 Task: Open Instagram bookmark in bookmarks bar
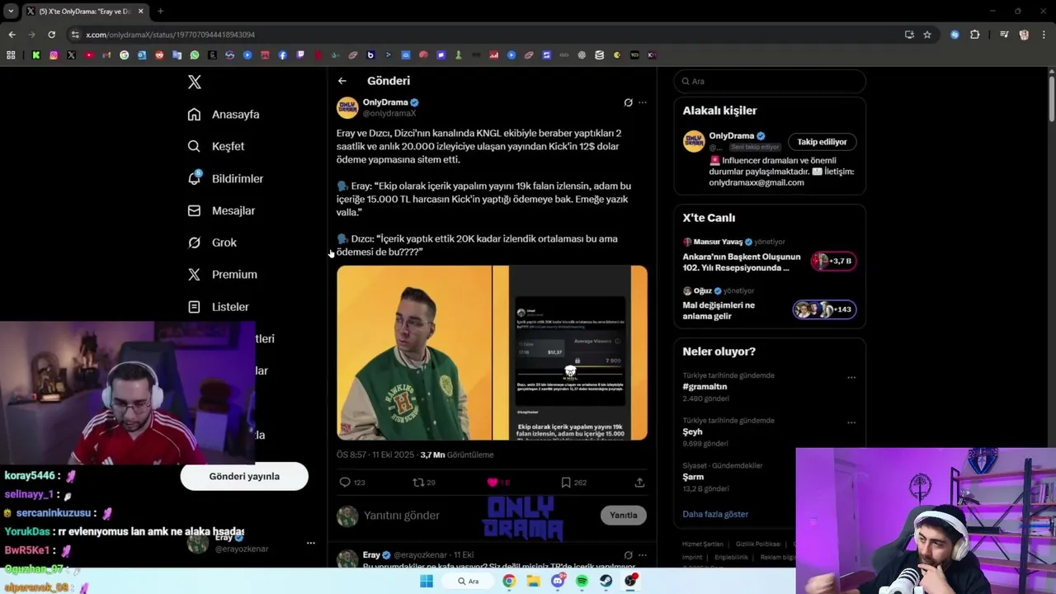[54, 55]
